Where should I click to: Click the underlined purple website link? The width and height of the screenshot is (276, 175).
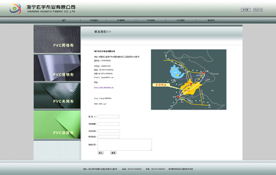tap(104, 87)
